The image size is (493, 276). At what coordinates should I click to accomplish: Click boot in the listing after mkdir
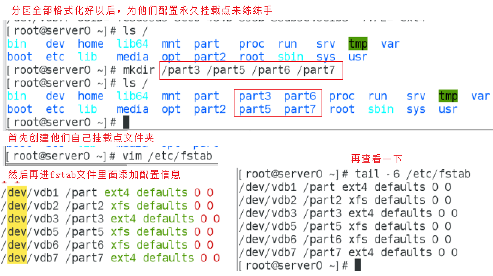[x=20, y=109]
